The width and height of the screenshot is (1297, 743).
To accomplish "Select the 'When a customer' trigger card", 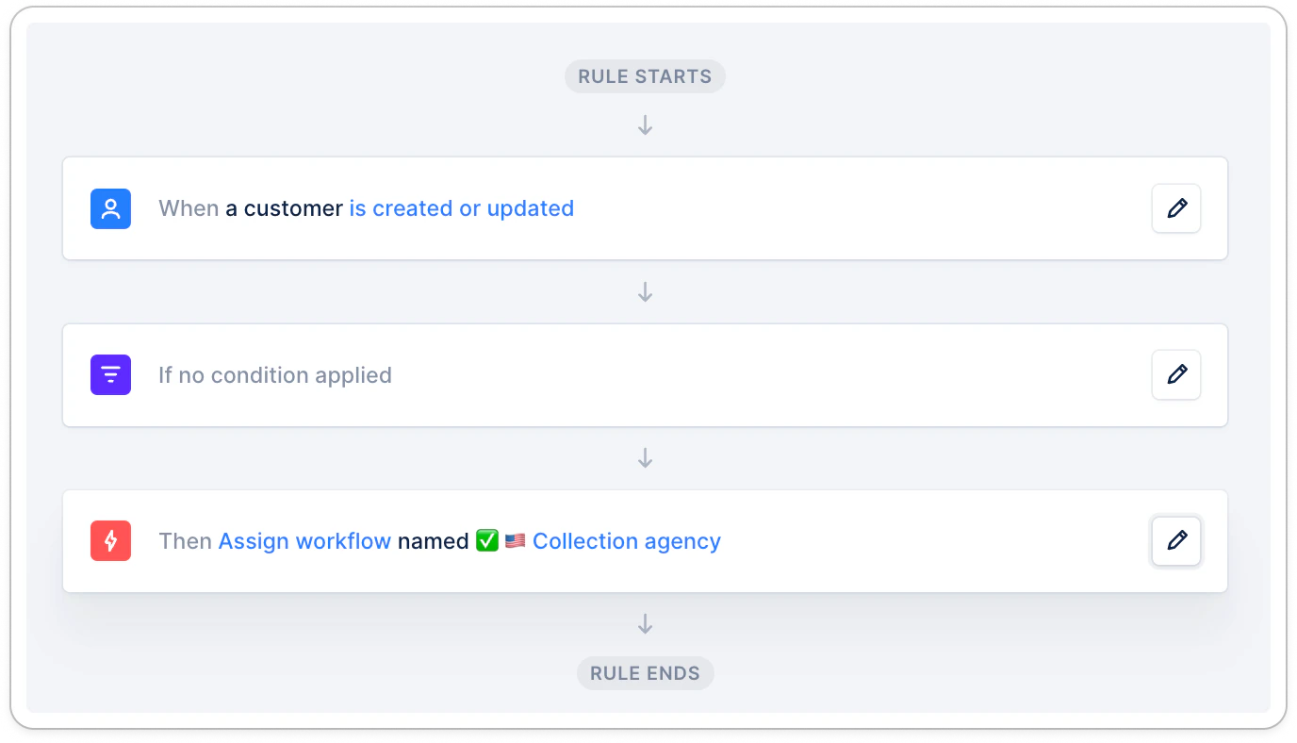I will (x=645, y=208).
